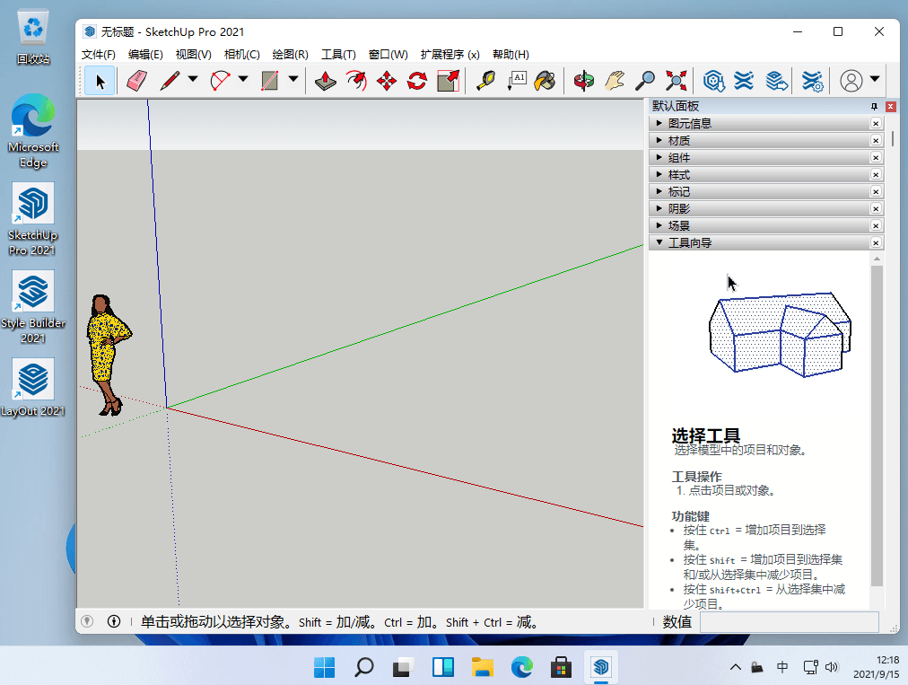Open the 相机(C) menu
The image size is (908, 685).
[x=241, y=55]
